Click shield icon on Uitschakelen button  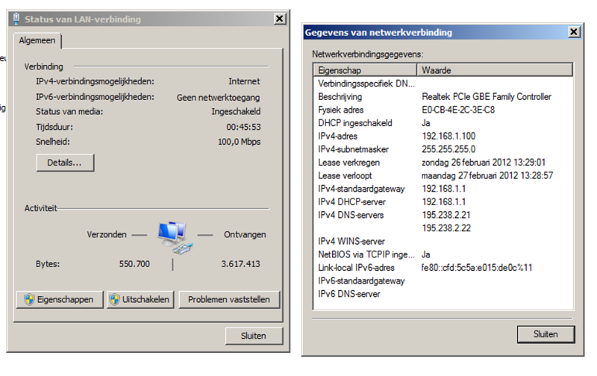click(114, 299)
